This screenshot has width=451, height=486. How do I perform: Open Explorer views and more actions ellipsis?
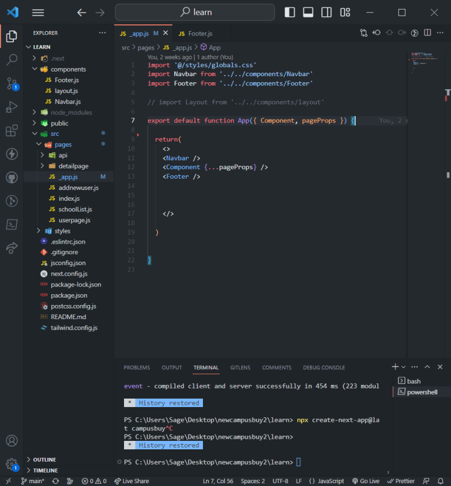tap(102, 33)
